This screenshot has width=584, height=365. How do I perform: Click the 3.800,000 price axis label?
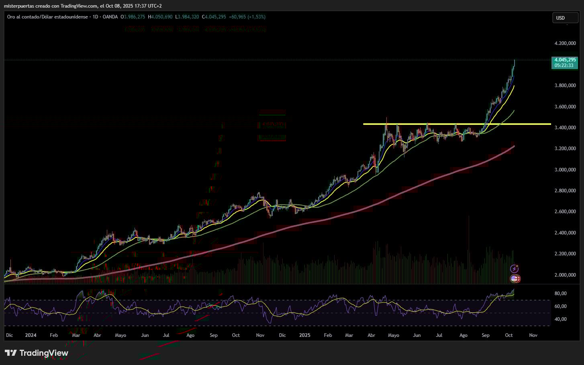point(565,86)
